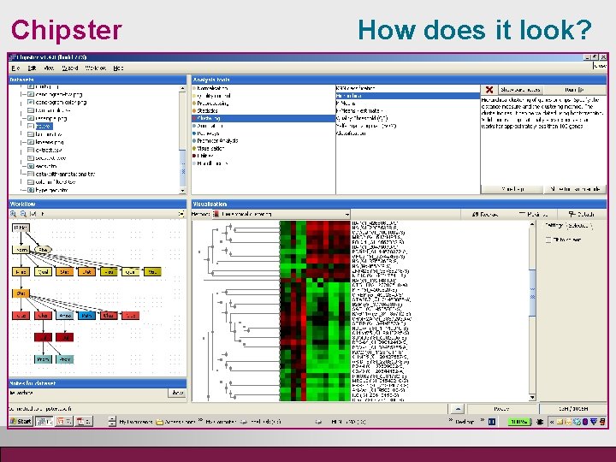Click the left Prom workflow node
This screenshot has width=616, height=462.
(43, 359)
